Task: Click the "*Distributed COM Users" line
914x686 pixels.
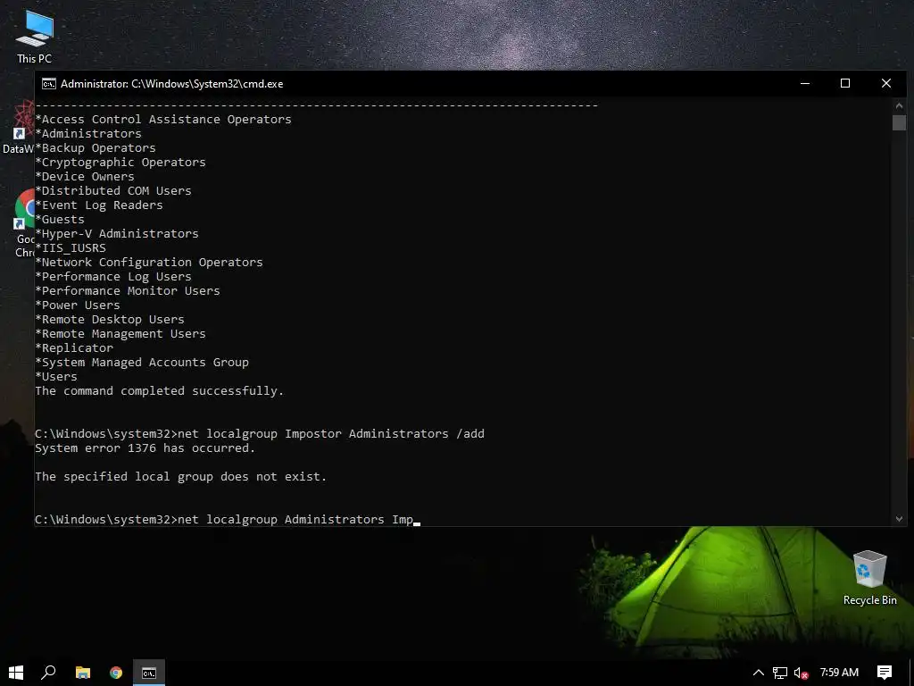Action: pyautogui.click(x=113, y=191)
